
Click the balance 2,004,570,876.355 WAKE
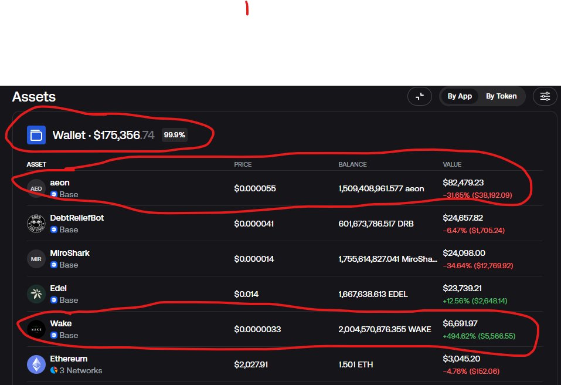(x=385, y=329)
